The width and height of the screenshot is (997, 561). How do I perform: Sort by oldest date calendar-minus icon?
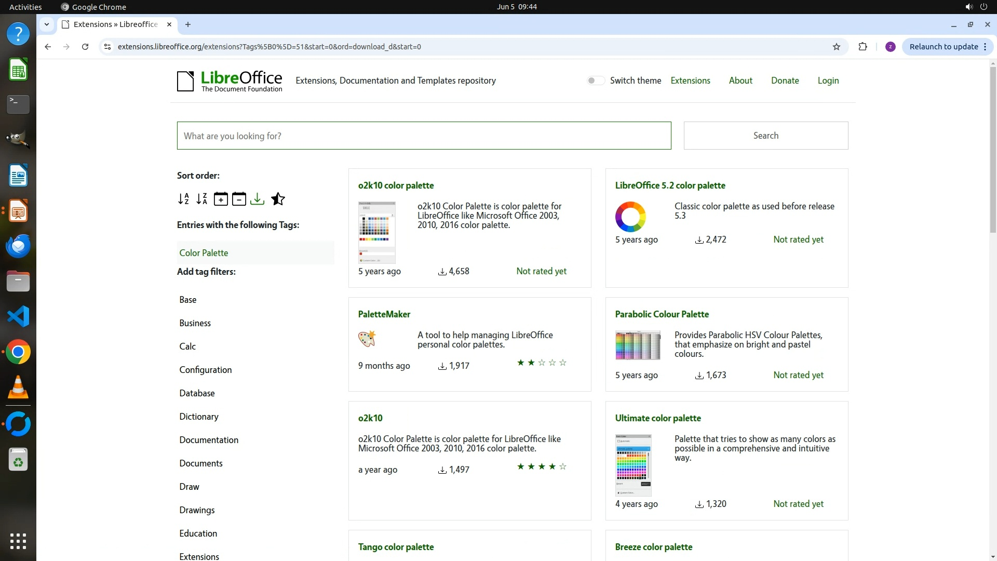click(x=239, y=199)
